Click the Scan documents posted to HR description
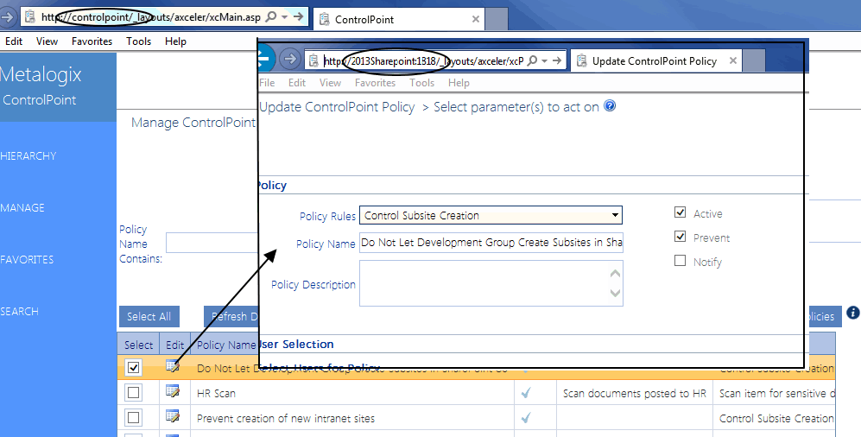Screen dimensions: 861x437 coord(634,393)
